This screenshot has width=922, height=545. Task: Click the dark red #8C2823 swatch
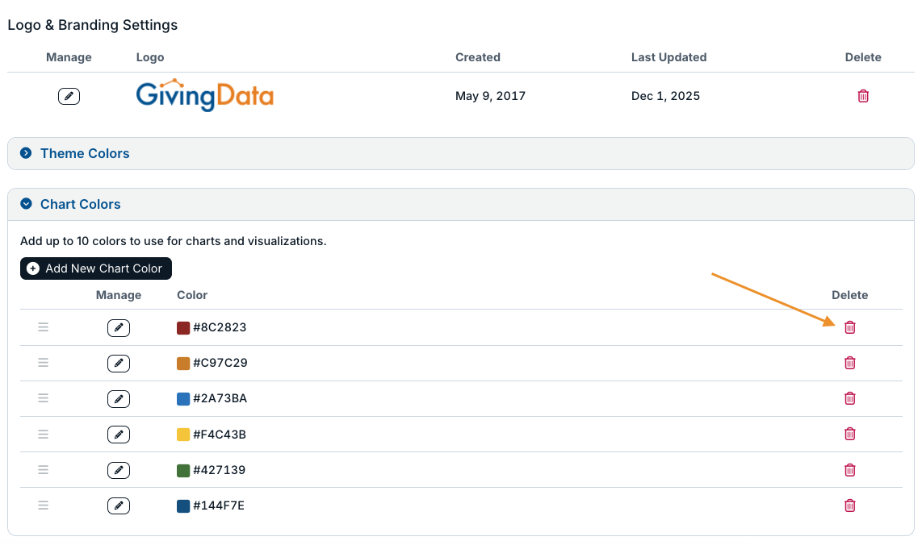pos(183,327)
